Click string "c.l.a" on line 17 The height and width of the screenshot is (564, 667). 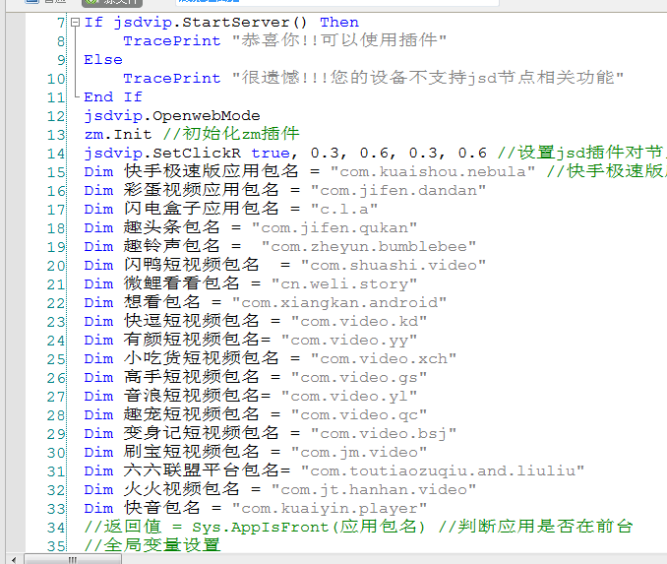(344, 210)
